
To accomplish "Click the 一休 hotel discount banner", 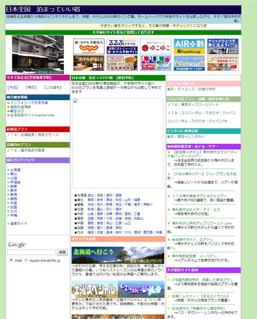I will coord(89,63).
